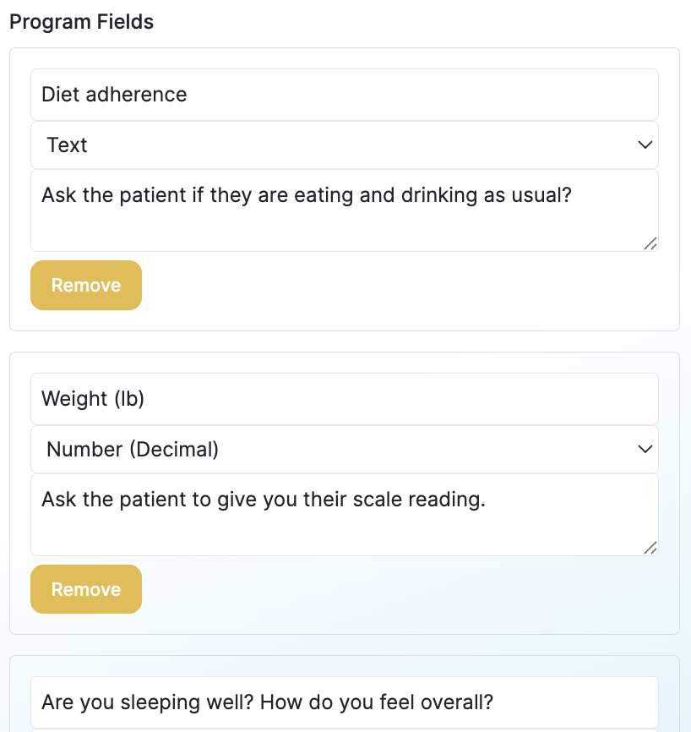Click the Text dropdown chevron arrow

(645, 145)
